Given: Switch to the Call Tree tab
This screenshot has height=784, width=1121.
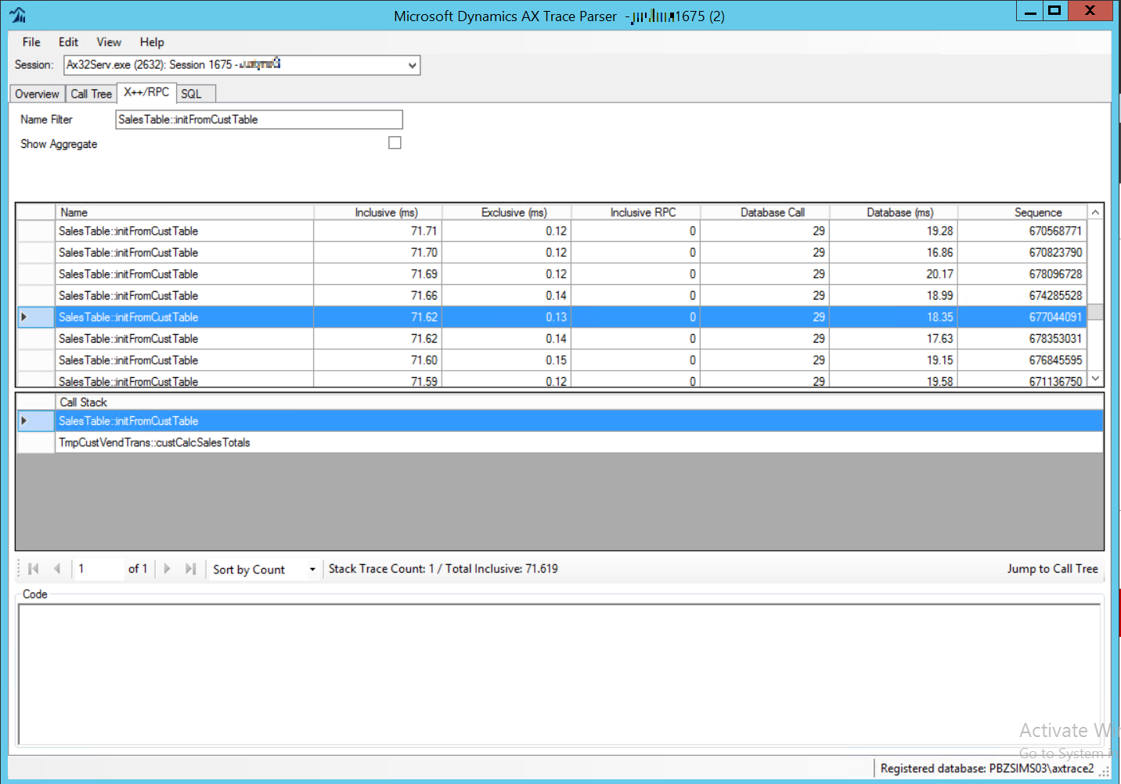Looking at the screenshot, I should pyautogui.click(x=91, y=94).
